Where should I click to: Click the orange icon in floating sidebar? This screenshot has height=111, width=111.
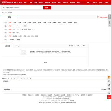click(109, 77)
